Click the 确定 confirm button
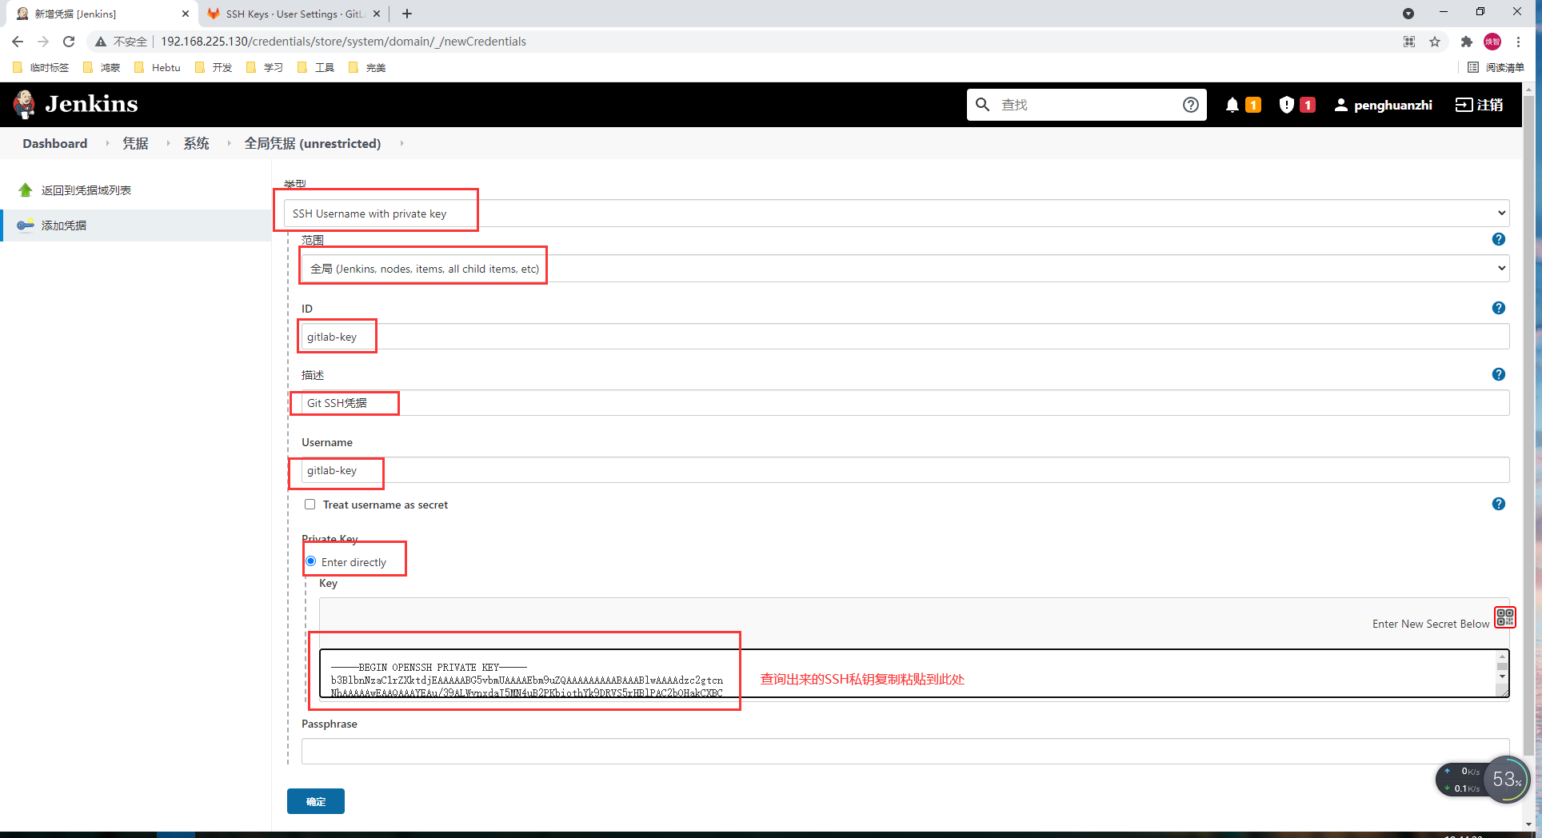 (x=316, y=801)
